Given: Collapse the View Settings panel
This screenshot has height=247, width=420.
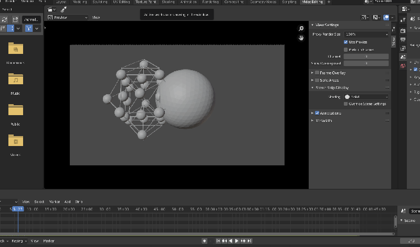Looking at the screenshot, I should tap(312, 25).
